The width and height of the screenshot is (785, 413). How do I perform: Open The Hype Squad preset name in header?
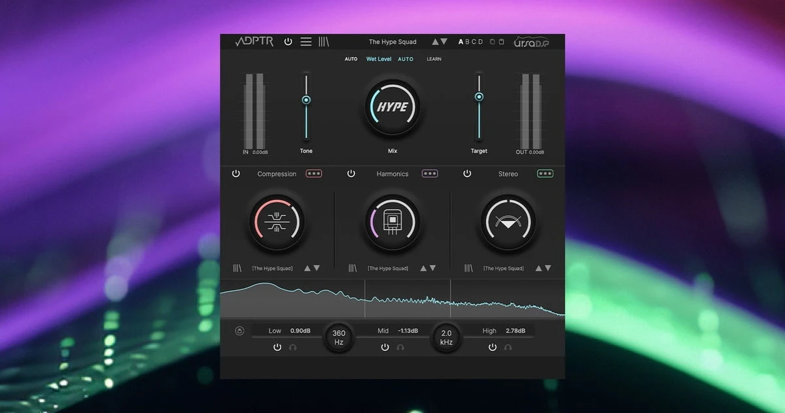pyautogui.click(x=392, y=42)
